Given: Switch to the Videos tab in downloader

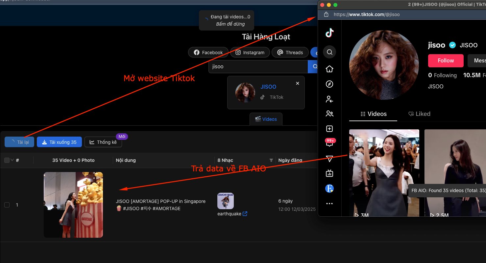Looking at the screenshot, I should 266,119.
